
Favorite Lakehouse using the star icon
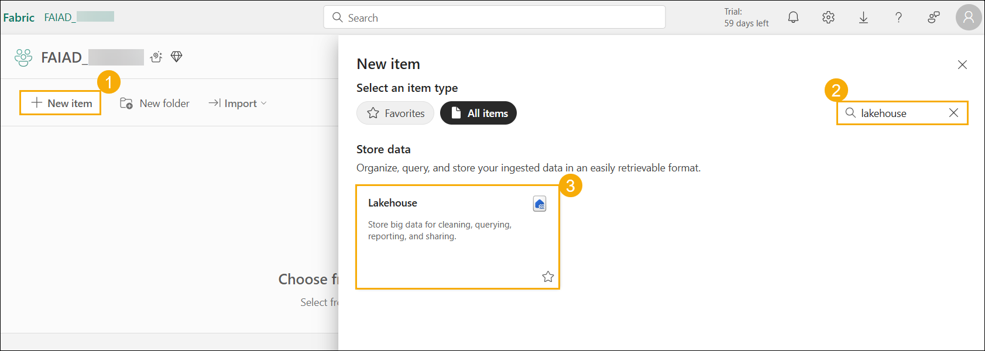(548, 277)
